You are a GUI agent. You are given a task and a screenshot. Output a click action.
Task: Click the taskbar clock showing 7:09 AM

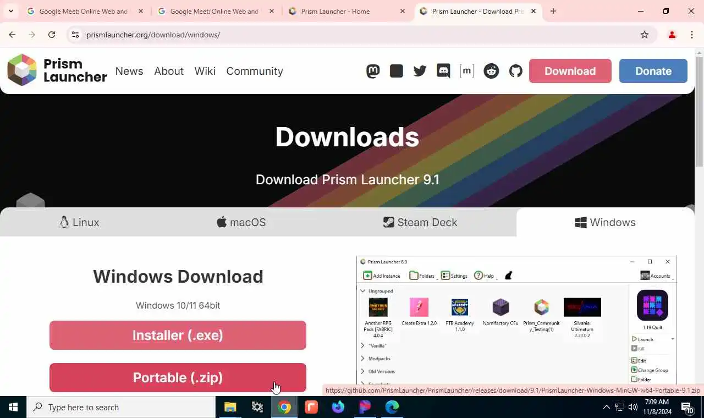(657, 407)
